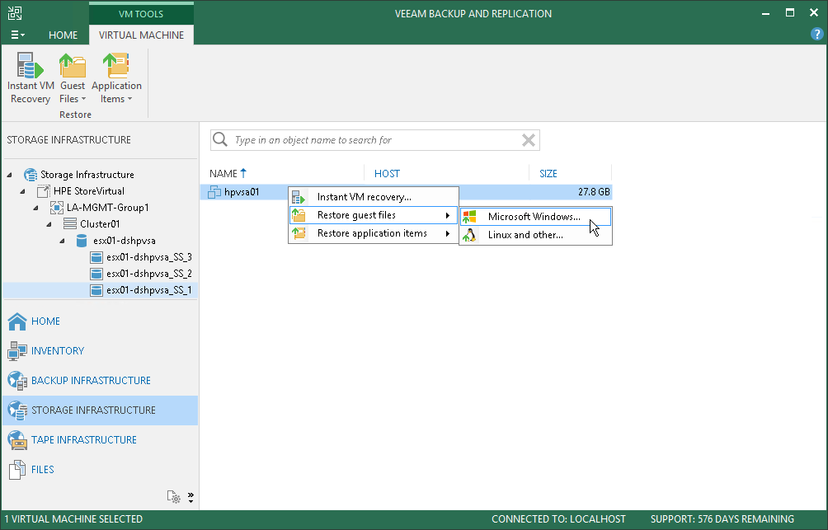Collapse the Cluster01 tree node

[49, 224]
